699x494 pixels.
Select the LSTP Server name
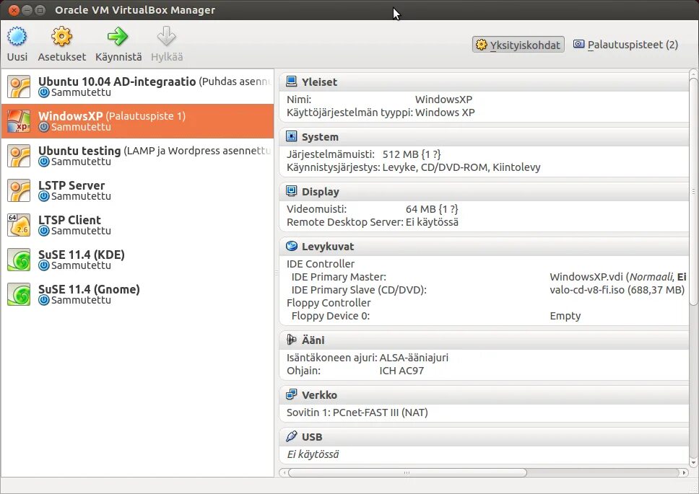71,185
